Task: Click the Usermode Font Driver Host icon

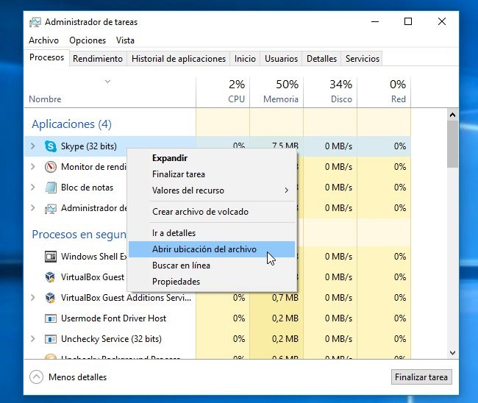Action: [51, 318]
